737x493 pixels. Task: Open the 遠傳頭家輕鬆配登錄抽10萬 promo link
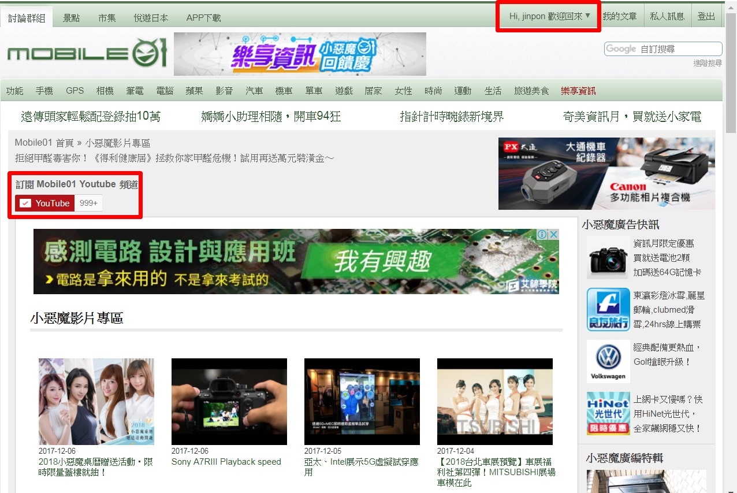pyautogui.click(x=91, y=117)
